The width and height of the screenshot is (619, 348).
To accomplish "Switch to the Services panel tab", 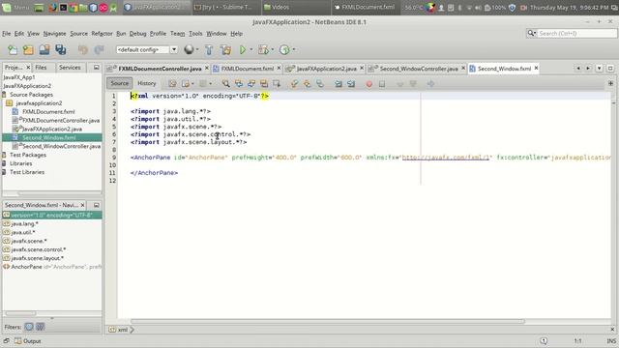I will (x=70, y=68).
